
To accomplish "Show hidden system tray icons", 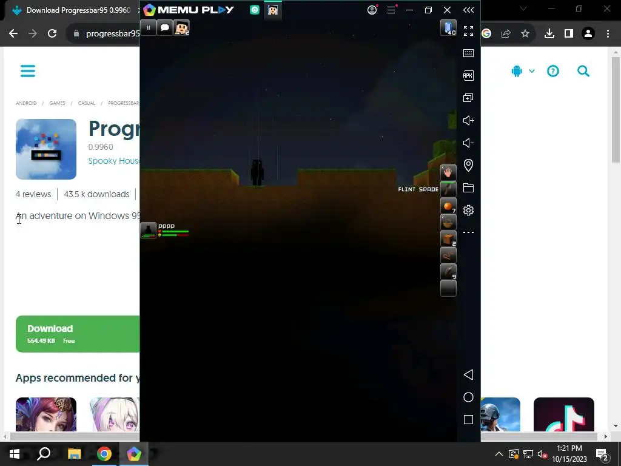I will [499, 454].
